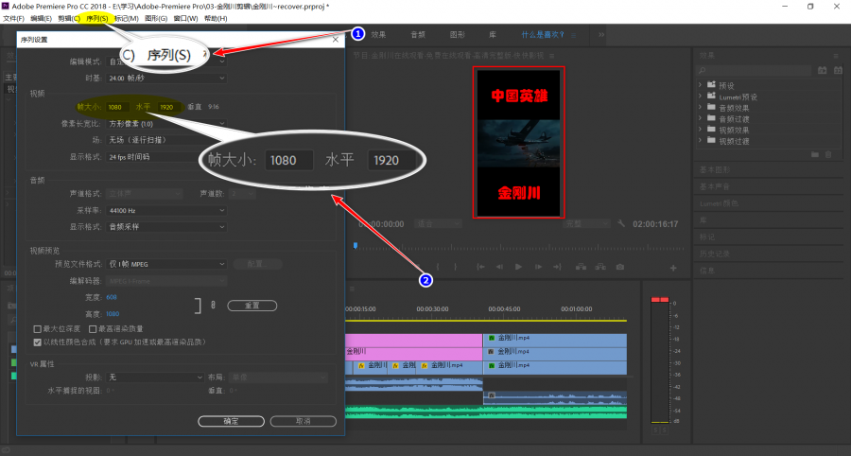Enable the 最大位深度 checkbox

[x=38, y=329]
